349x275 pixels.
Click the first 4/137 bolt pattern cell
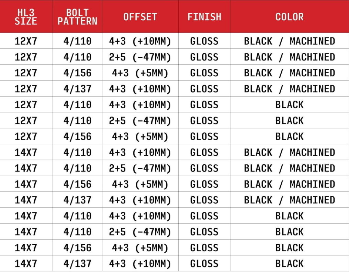(77, 89)
